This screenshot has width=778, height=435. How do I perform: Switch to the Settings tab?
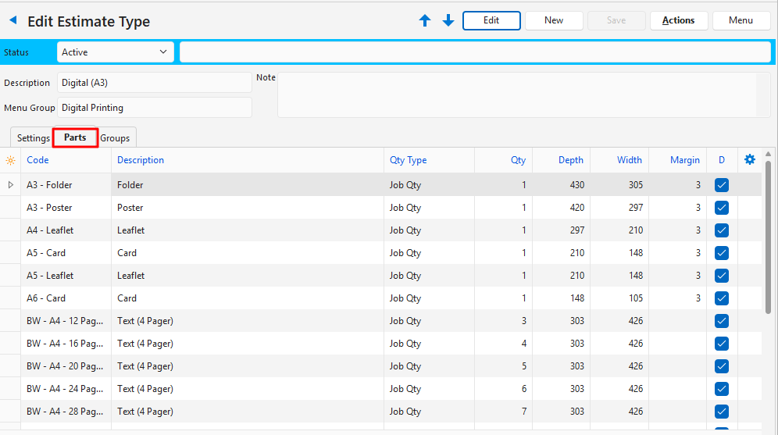(x=34, y=138)
